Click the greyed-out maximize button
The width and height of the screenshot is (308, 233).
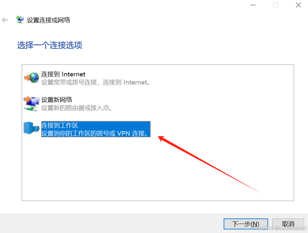[275, 5]
